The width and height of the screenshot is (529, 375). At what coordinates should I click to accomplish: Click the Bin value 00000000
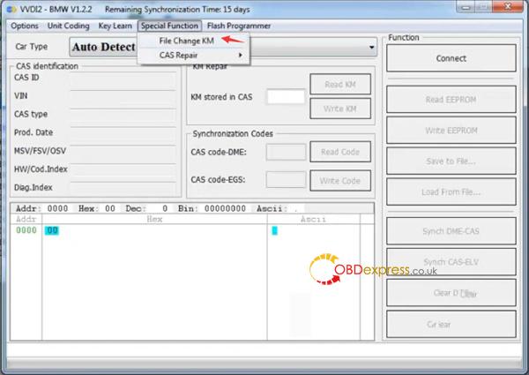[225, 208]
